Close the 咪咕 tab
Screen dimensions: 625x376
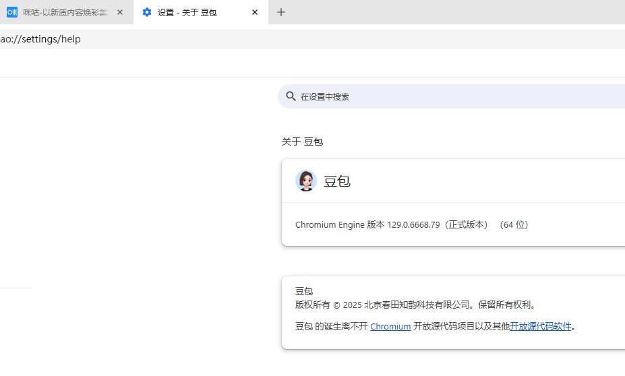119,12
